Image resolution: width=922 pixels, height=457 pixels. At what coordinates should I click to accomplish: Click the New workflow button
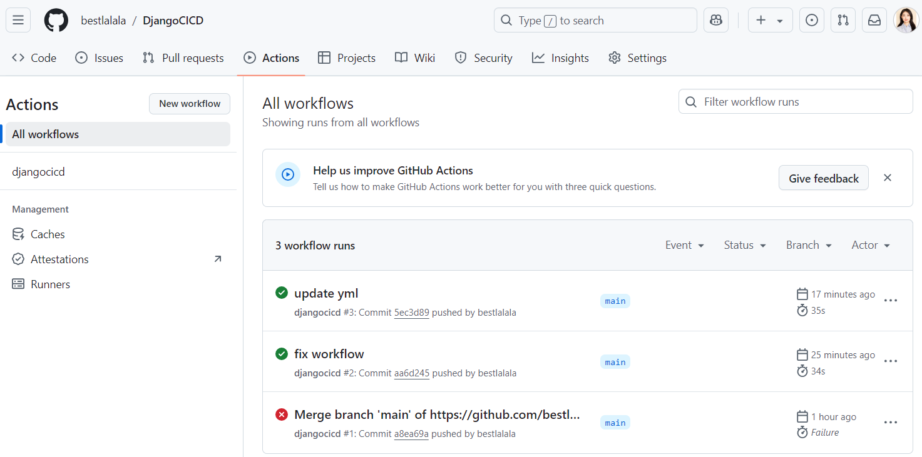pyautogui.click(x=190, y=104)
